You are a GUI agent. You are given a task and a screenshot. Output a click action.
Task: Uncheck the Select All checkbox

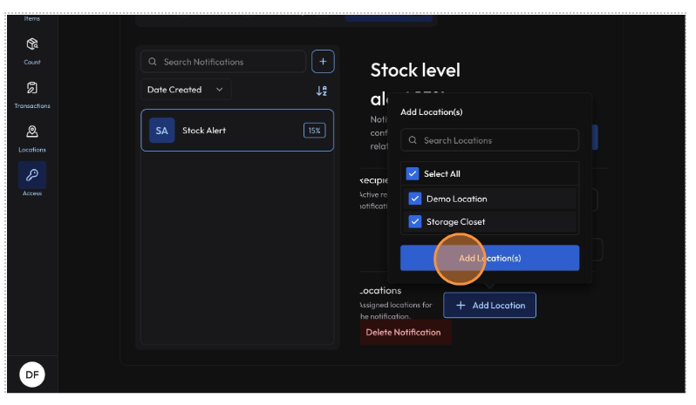(413, 173)
